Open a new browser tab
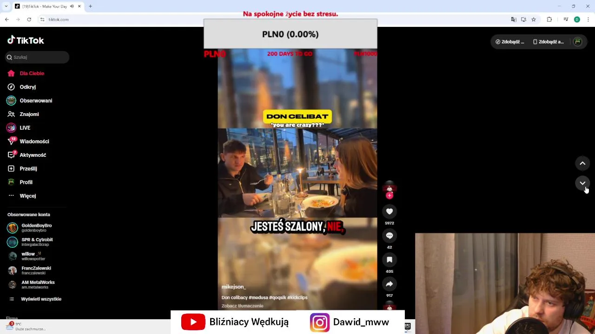The width and height of the screenshot is (595, 334). click(90, 6)
